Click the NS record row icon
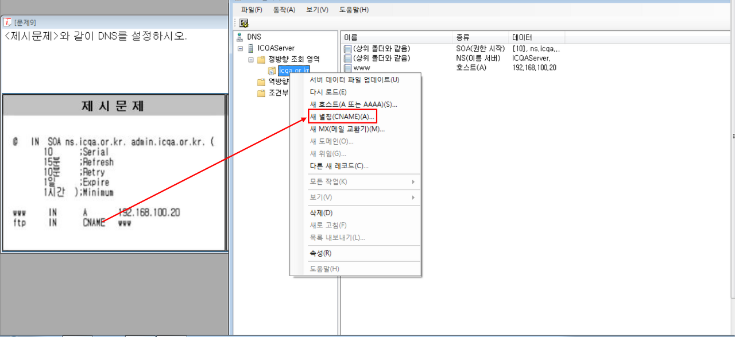Image resolution: width=735 pixels, height=337 pixels. point(347,58)
